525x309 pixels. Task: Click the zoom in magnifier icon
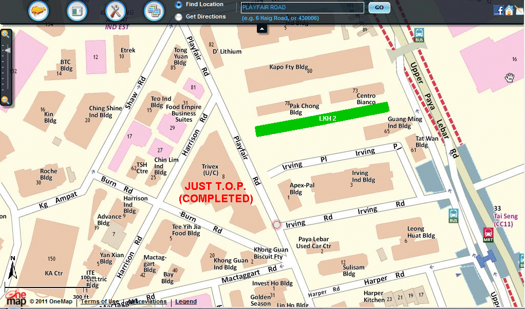coord(5,34)
